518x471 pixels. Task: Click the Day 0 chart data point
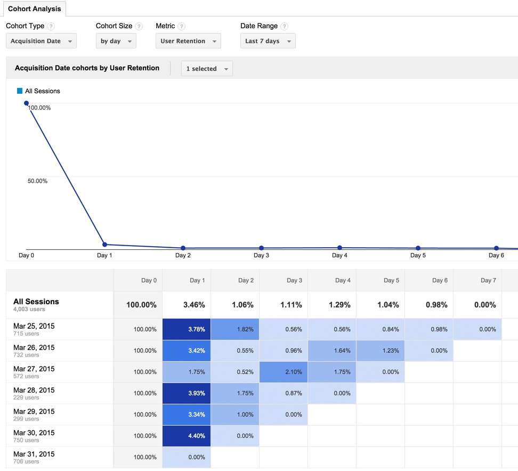click(x=26, y=103)
